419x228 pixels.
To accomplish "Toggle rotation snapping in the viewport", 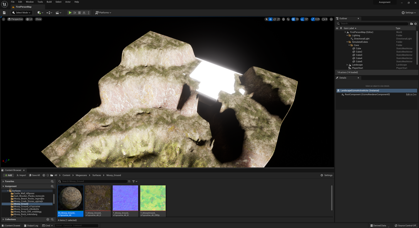I will 302,19.
